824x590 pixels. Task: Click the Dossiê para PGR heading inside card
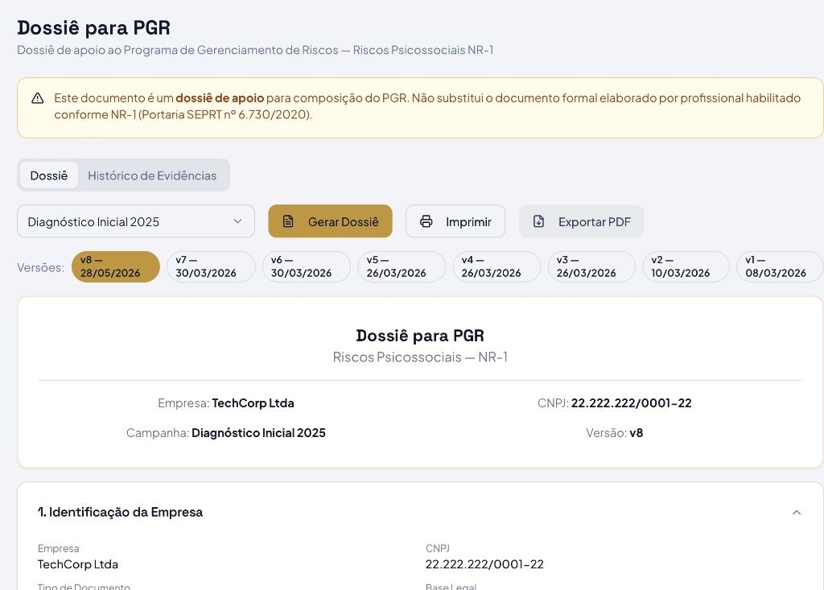pyautogui.click(x=420, y=336)
